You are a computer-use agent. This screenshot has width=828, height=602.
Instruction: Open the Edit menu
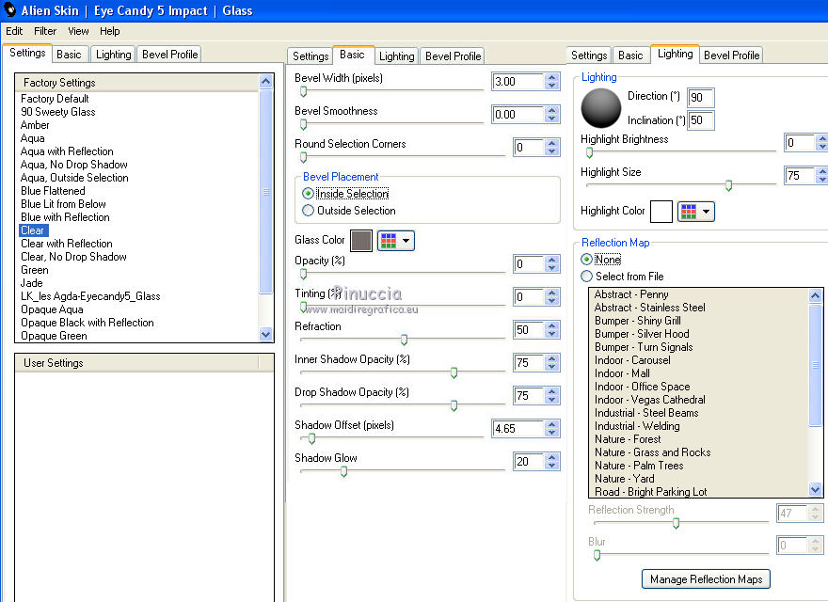coord(14,31)
